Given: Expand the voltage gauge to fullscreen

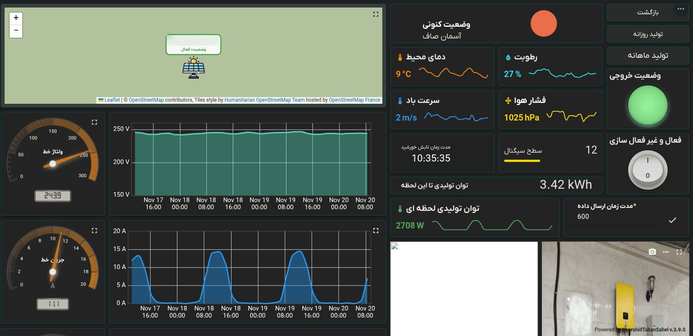Looking at the screenshot, I should [x=94, y=122].
